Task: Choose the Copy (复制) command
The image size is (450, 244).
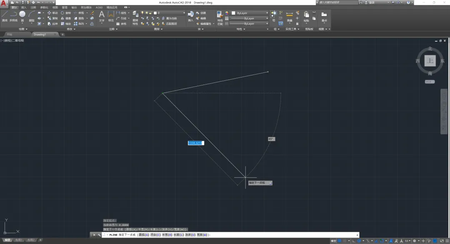Action: (x=52, y=18)
